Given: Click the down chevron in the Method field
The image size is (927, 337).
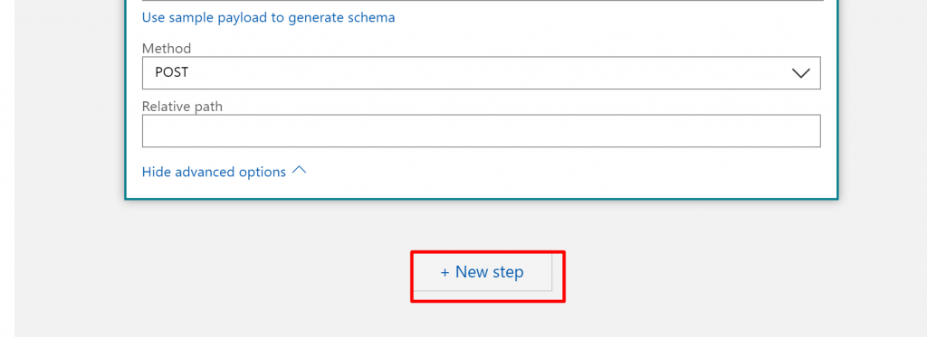Looking at the screenshot, I should pos(800,73).
